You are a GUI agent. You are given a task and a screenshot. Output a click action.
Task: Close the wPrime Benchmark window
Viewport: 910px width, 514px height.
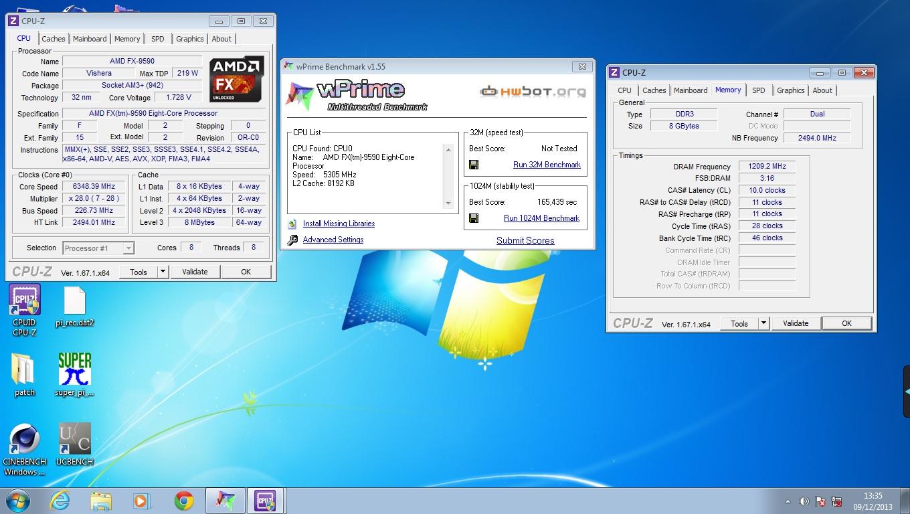pyautogui.click(x=582, y=66)
